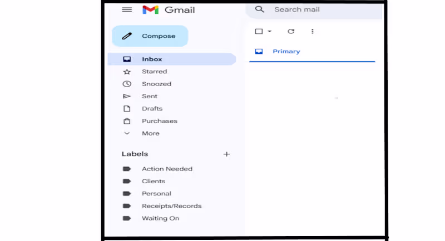This screenshot has width=445, height=241.
Task: Click the Purchases shopping bag icon
Action: click(x=127, y=121)
